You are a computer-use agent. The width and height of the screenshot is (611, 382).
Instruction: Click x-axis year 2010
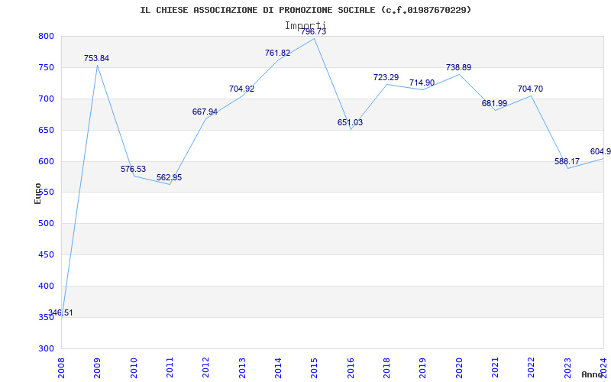pos(133,368)
